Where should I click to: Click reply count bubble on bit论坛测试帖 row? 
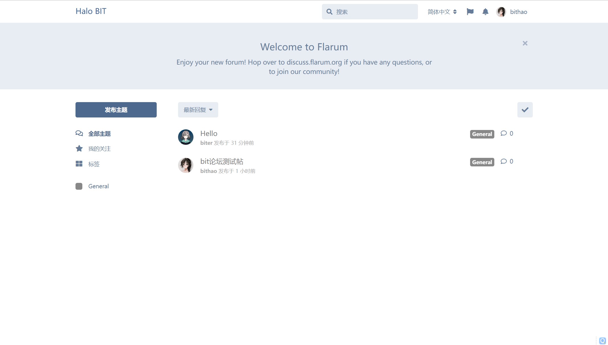point(507,161)
